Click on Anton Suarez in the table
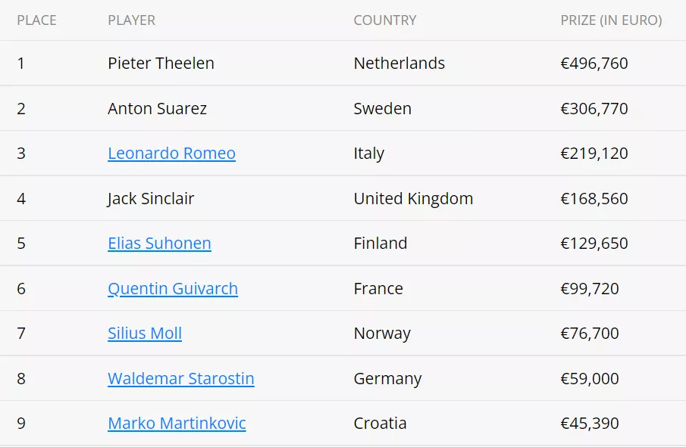 [157, 109]
